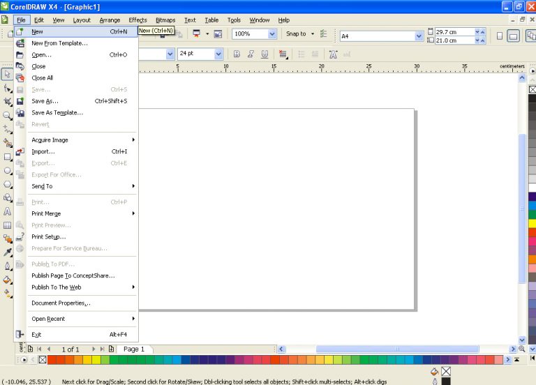Open the A4 paper size dropdown

(x=419, y=36)
